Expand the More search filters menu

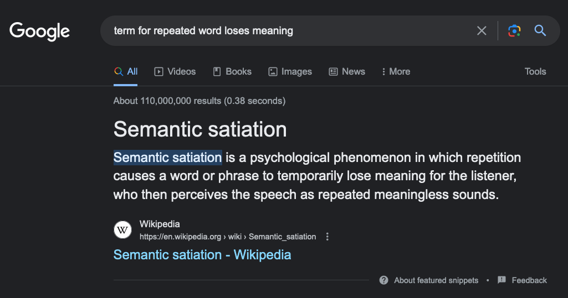(396, 71)
